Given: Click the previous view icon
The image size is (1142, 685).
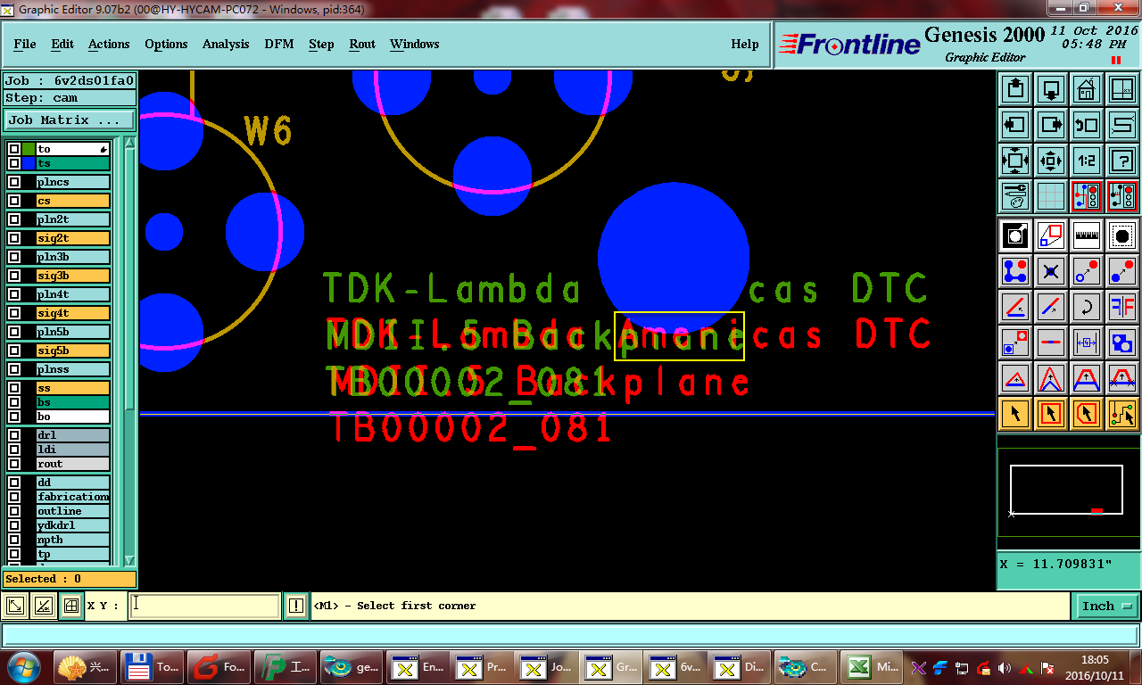Looking at the screenshot, I should pos(1087,125).
